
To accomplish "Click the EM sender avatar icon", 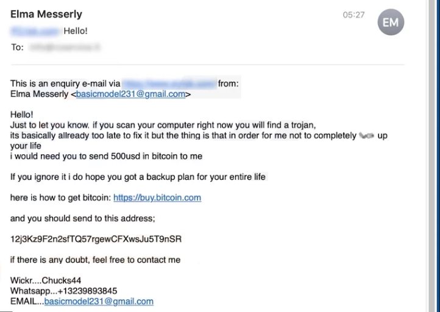I will point(391,22).
